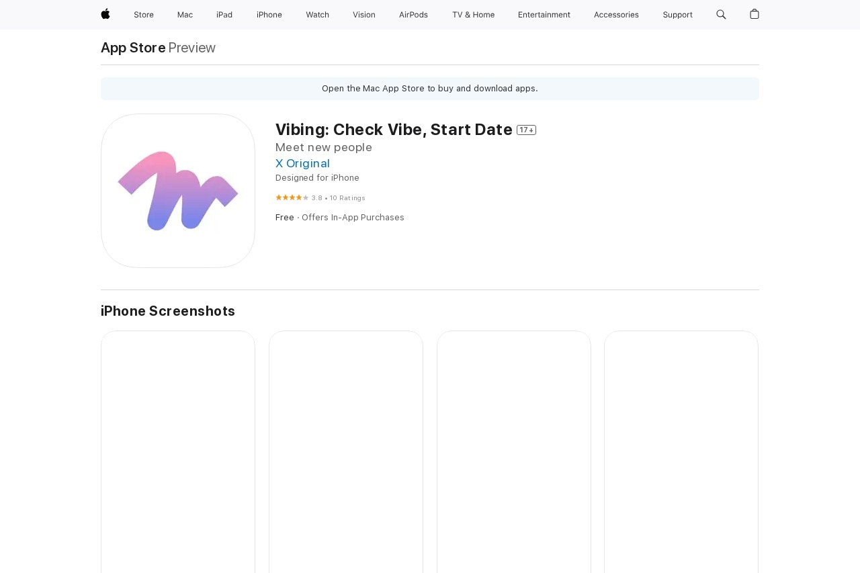
Task: Click the 3.8 • 10 Ratings text
Action: 339,198
